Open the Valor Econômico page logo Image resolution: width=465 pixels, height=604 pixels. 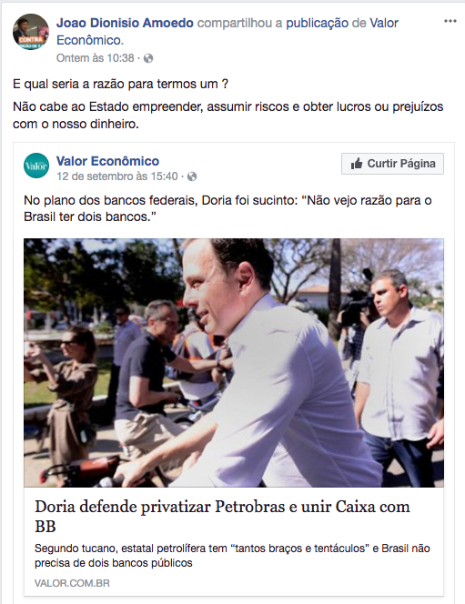[x=36, y=166]
